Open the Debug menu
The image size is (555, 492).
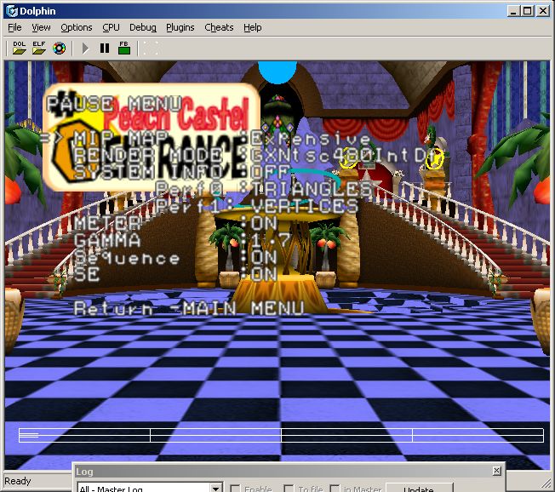[143, 27]
